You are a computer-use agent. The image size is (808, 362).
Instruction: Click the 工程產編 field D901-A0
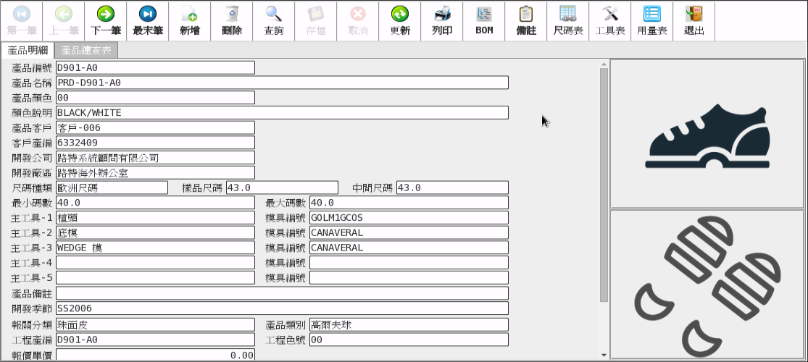[155, 340]
